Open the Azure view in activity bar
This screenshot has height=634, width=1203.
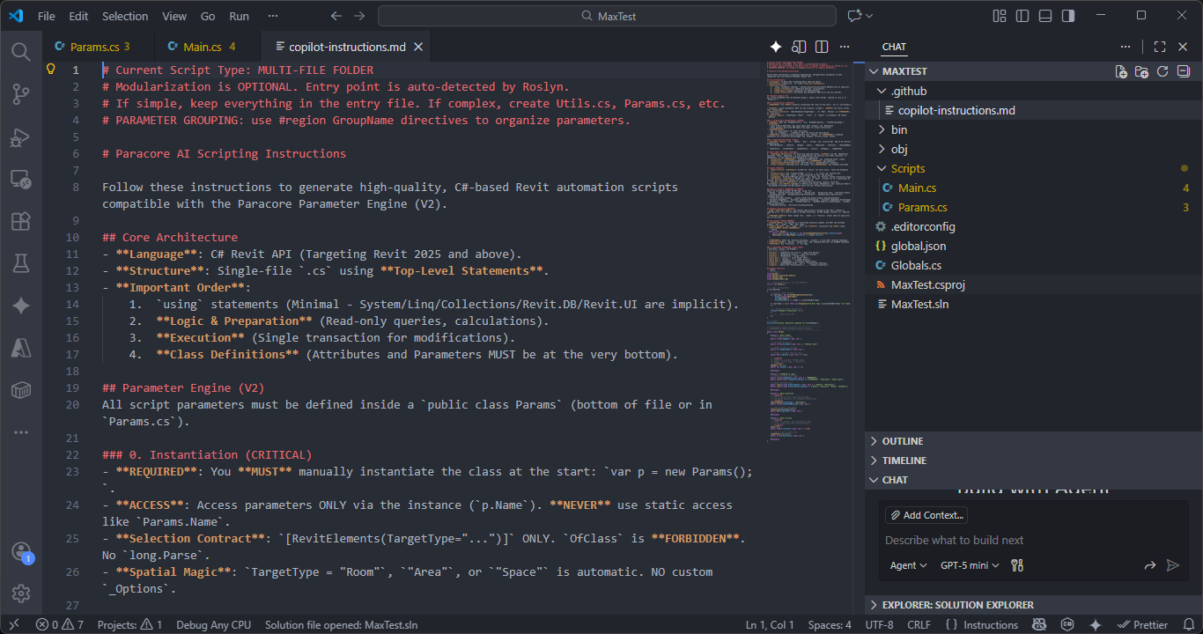point(21,348)
